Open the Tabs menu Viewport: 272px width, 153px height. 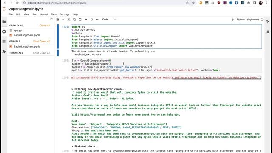click(54, 14)
